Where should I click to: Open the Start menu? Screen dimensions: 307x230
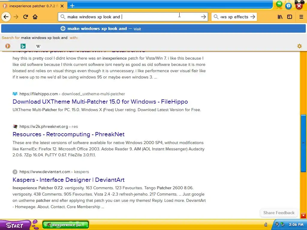click(15, 225)
